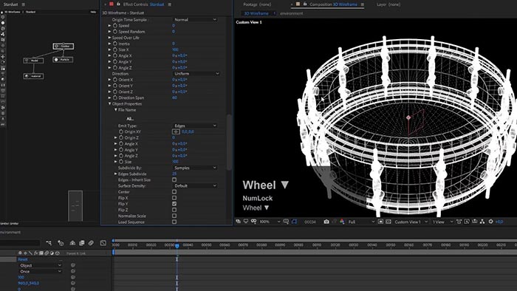Click the timeline composition mini-flowchart icon
This screenshot has height=291, width=517.
[x=49, y=243]
